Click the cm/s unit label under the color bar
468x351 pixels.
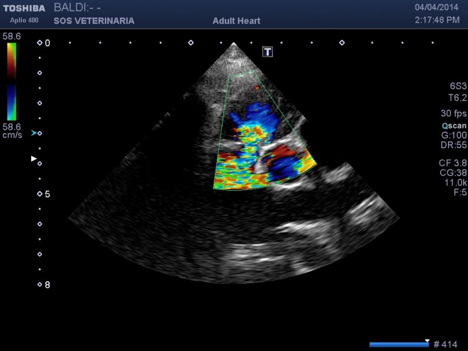(x=12, y=135)
